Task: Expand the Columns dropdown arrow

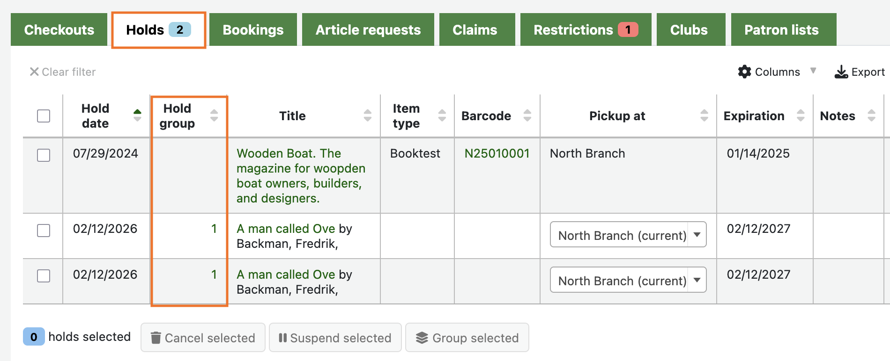Action: (x=813, y=71)
